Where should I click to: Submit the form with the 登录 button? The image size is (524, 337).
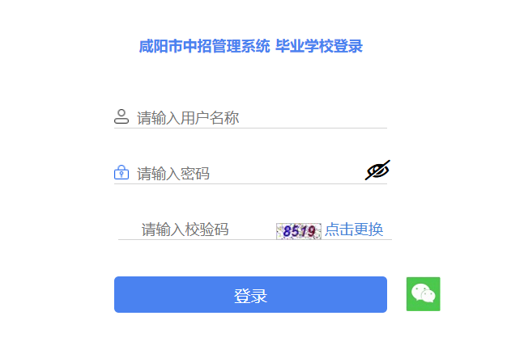[250, 294]
